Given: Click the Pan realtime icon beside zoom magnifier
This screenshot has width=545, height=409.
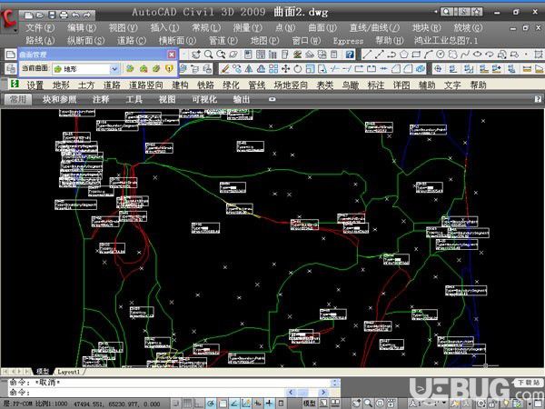Looking at the screenshot, I should pos(195,55).
